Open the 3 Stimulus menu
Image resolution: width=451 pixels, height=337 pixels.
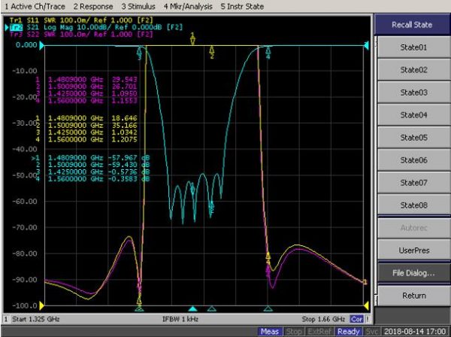[138, 6]
